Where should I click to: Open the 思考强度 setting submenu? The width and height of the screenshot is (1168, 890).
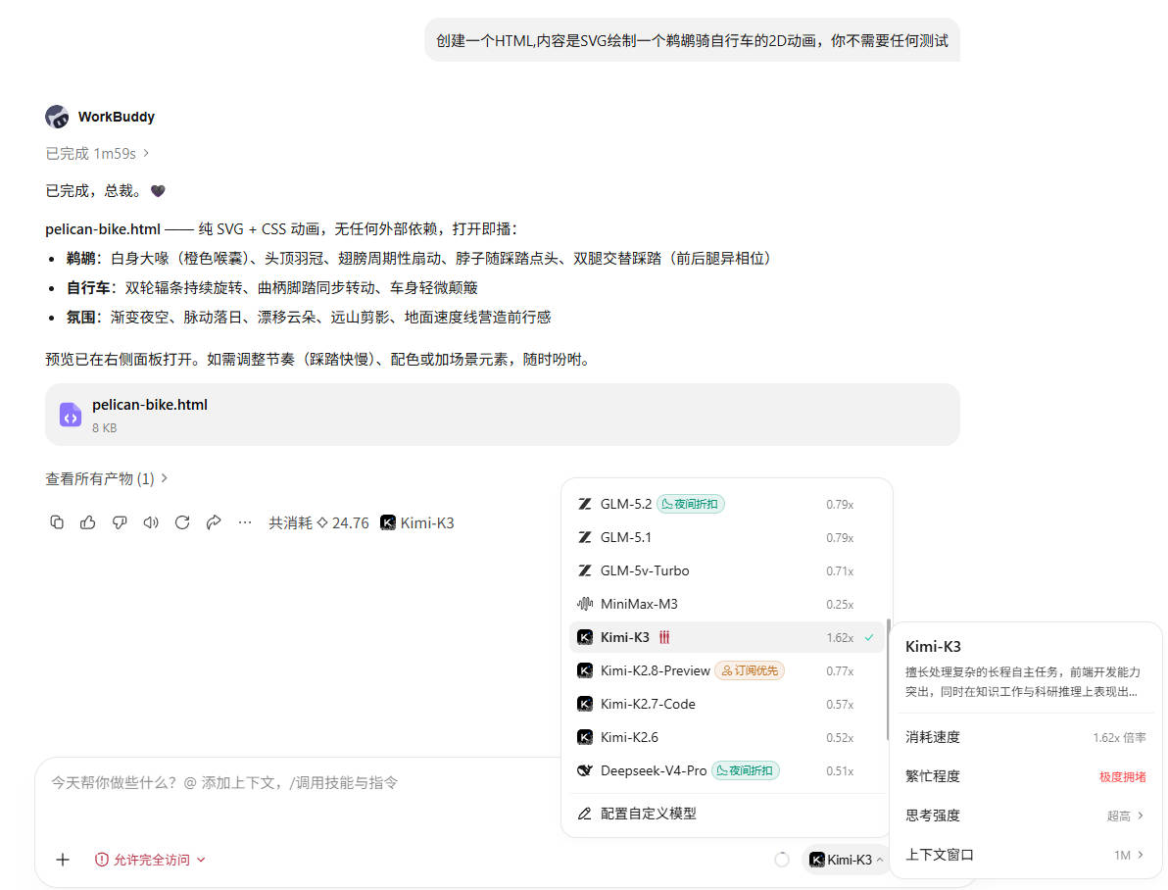pyautogui.click(x=1024, y=816)
